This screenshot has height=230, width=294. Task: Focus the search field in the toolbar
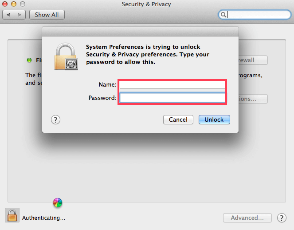pos(257,15)
